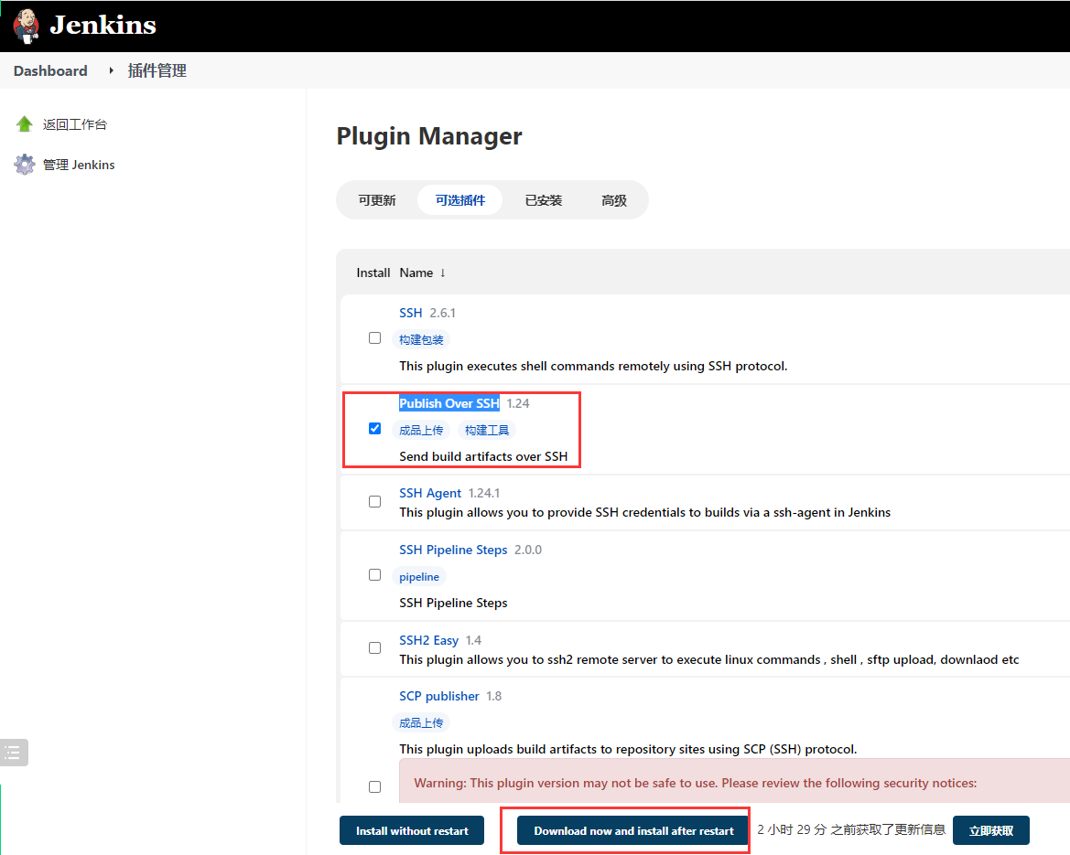Go to the 高级 tab
Viewport: 1070px width, 855px height.
click(x=613, y=199)
